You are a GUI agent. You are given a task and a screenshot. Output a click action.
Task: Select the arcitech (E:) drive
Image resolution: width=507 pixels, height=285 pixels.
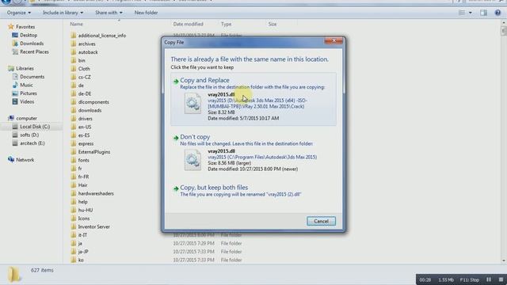click(x=32, y=143)
